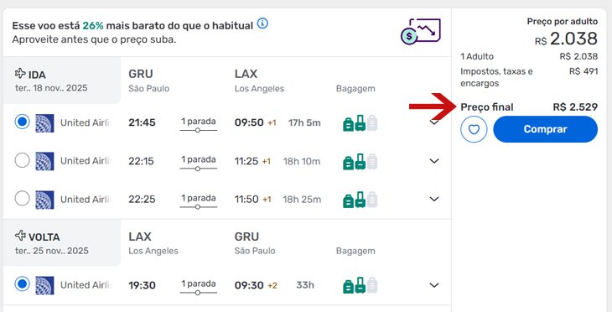Screen dimensions: 612x312
Task: Click the Comprar button
Action: coord(545,129)
